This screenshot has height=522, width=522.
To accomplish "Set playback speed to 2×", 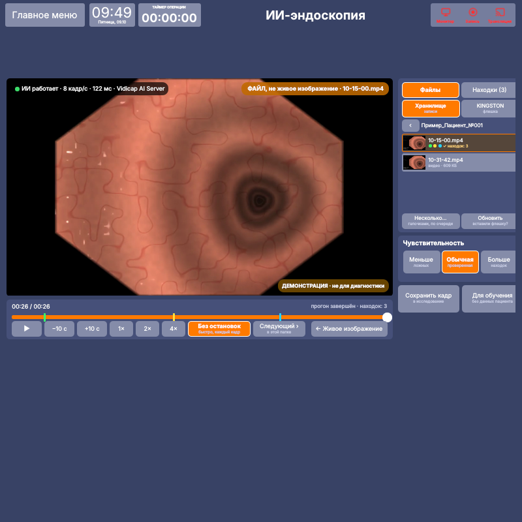I will click(147, 329).
